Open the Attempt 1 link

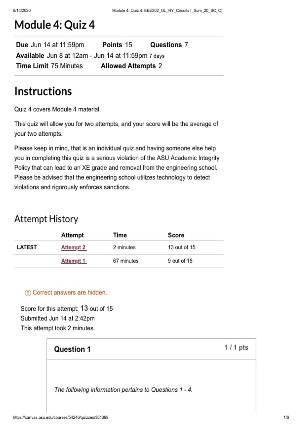tap(74, 261)
